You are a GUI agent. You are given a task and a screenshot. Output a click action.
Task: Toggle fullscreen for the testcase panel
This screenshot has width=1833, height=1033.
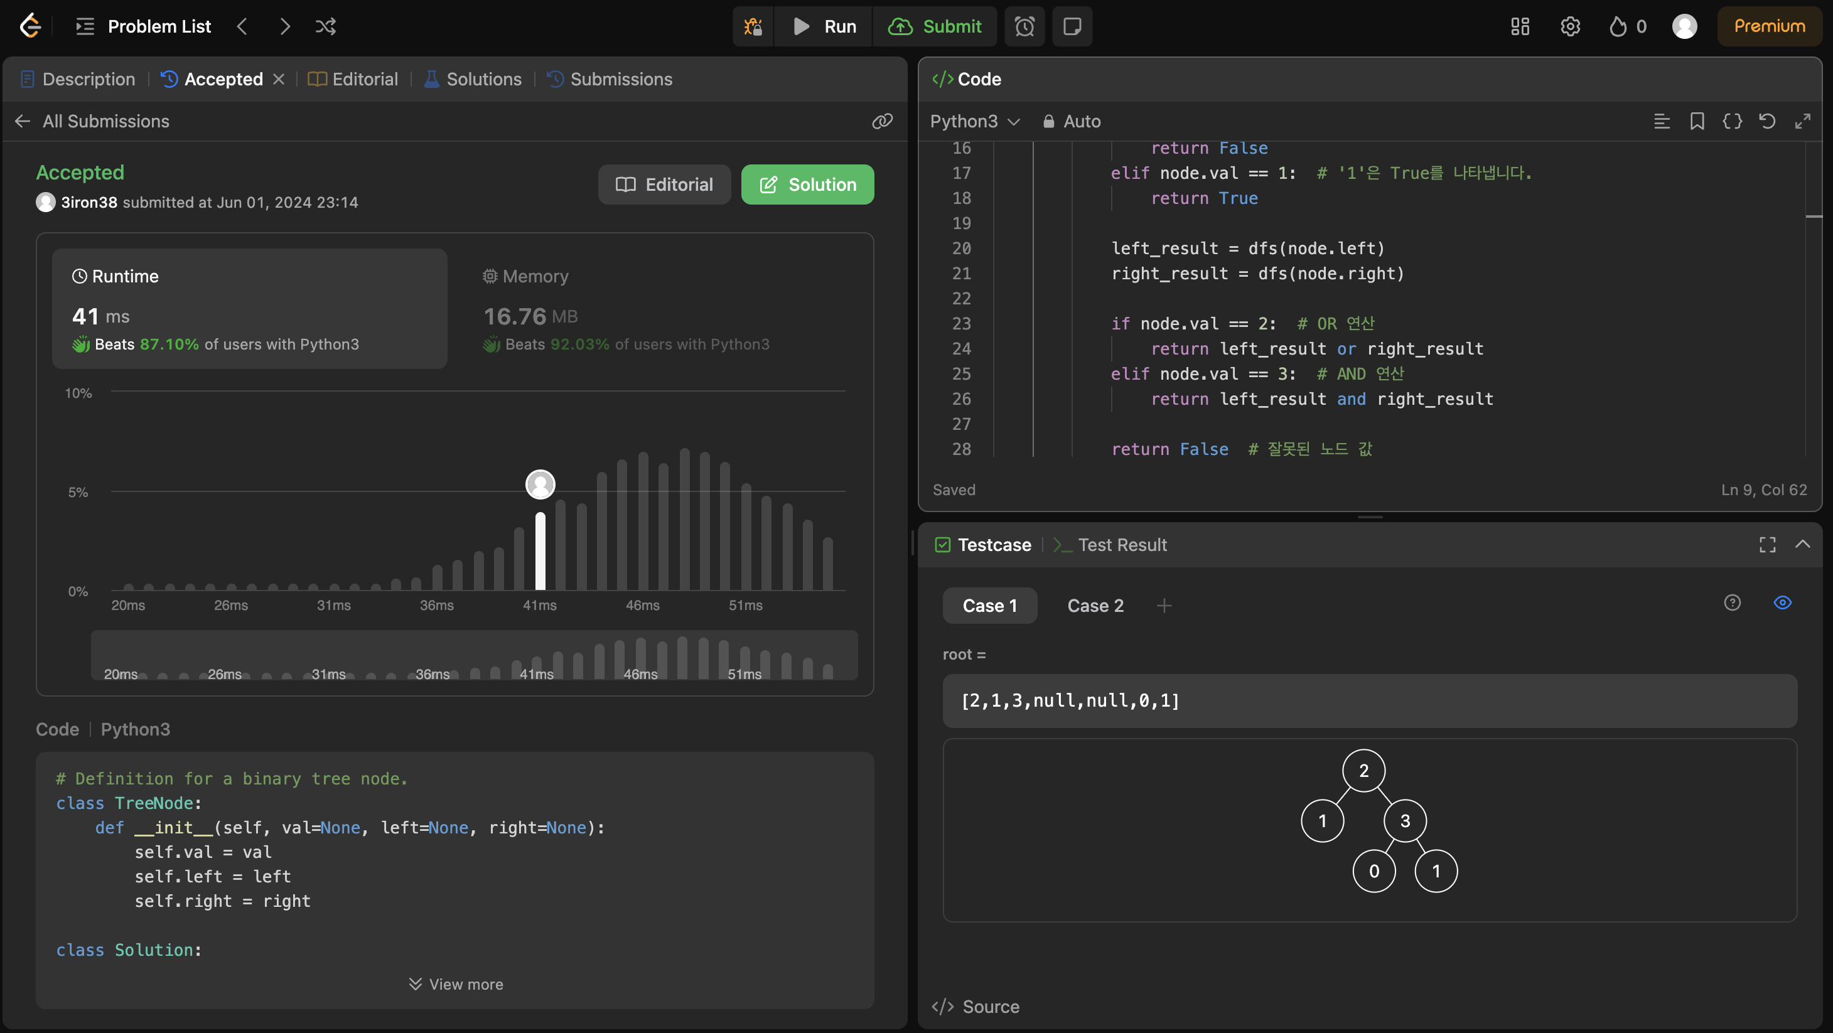coord(1768,545)
